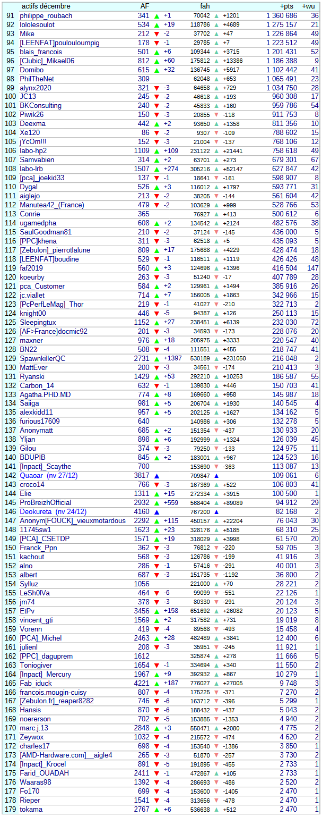Click the green AF arrow for SpawnkillerQC
Screen dimensions: 322x825
[156, 358]
